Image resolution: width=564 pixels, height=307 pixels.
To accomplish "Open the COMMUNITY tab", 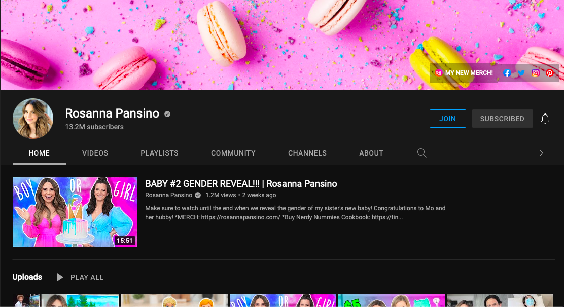I will [233, 153].
